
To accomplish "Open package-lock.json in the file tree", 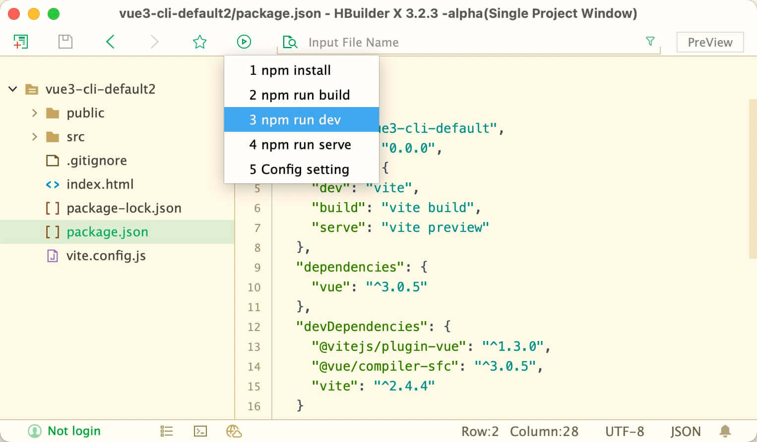I will [124, 208].
